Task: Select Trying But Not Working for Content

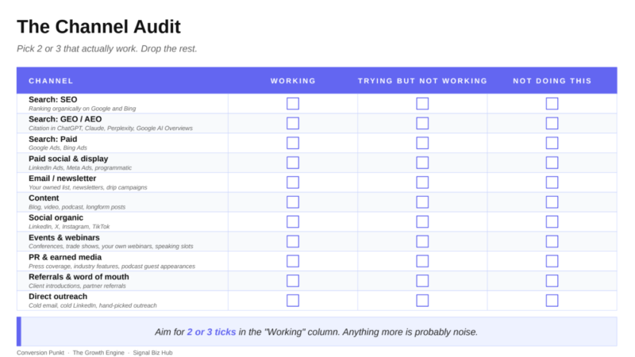Action: coord(422,202)
